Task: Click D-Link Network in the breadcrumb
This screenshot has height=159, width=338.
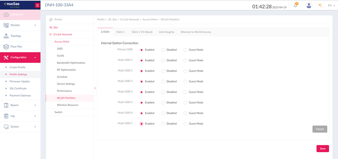Action: (x=130, y=20)
